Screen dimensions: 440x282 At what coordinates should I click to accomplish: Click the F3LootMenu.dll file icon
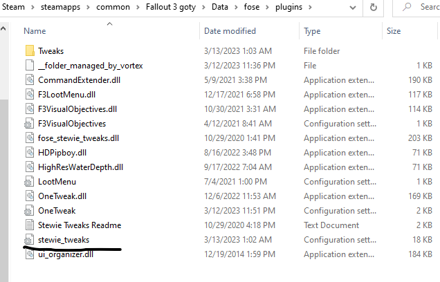coord(29,95)
